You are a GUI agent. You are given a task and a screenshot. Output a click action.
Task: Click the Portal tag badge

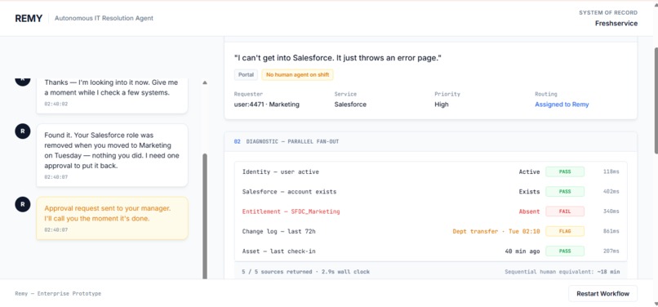pyautogui.click(x=246, y=75)
